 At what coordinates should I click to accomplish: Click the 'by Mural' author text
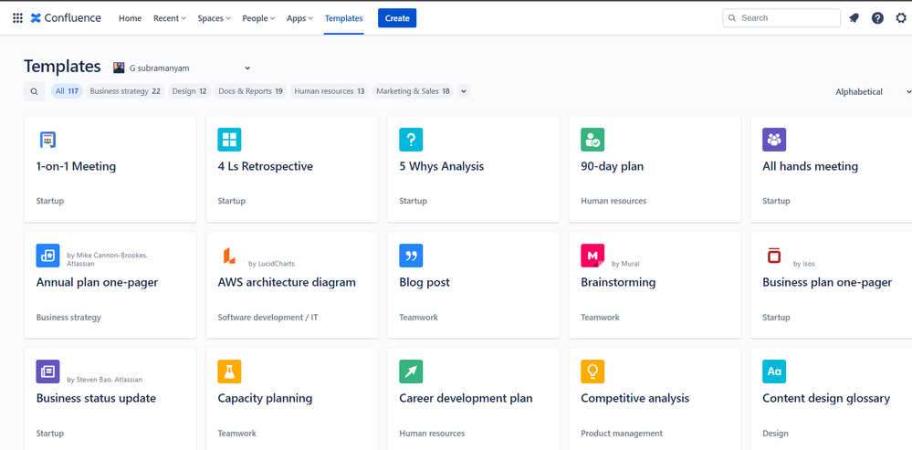click(625, 264)
